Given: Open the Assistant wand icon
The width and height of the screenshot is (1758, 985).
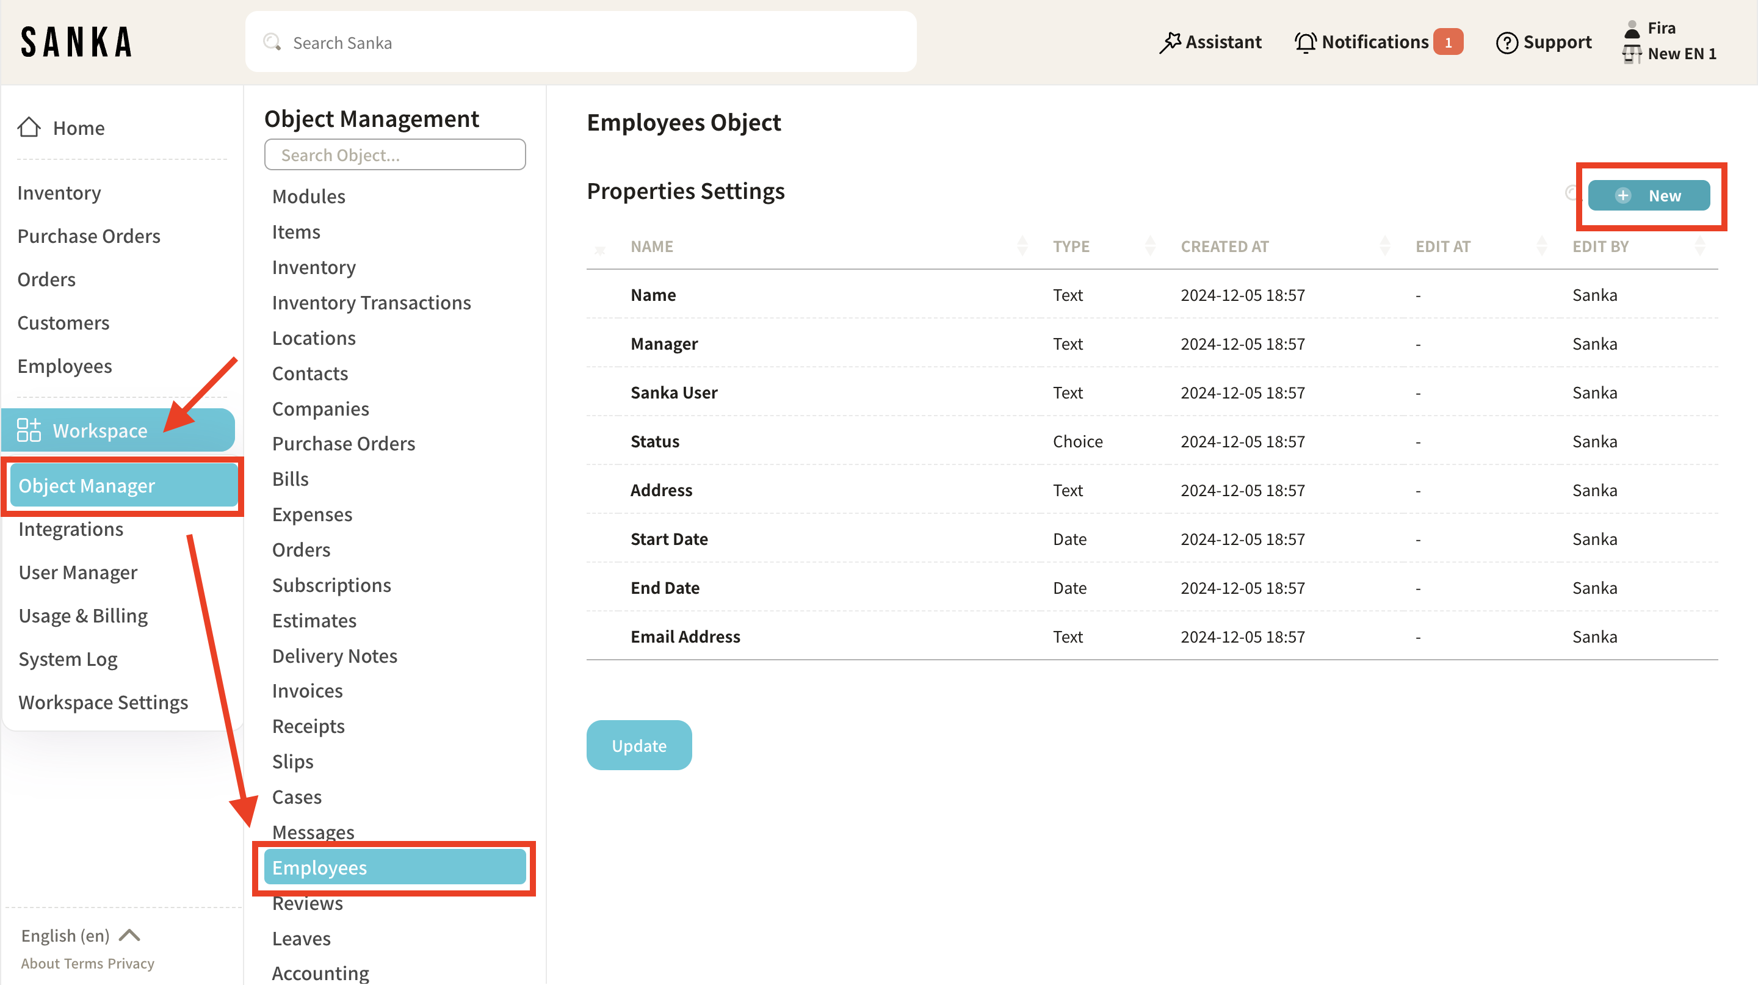Looking at the screenshot, I should pyautogui.click(x=1170, y=42).
